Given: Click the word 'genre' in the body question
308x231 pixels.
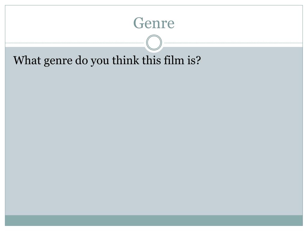Looking at the screenshot, I should click(x=58, y=61).
